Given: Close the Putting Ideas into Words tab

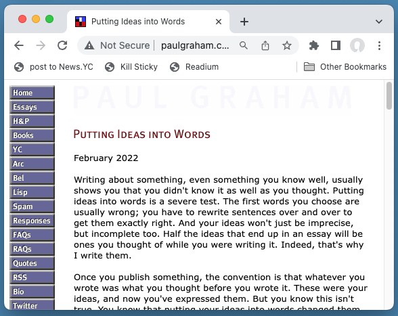Looking at the screenshot, I should click(x=219, y=22).
